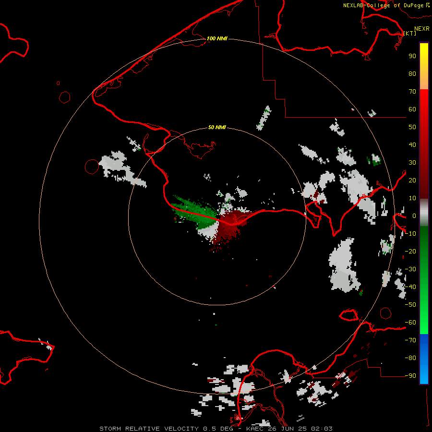Select the -40 value on velocity scale
This screenshot has width=432, height=432.
[410, 287]
